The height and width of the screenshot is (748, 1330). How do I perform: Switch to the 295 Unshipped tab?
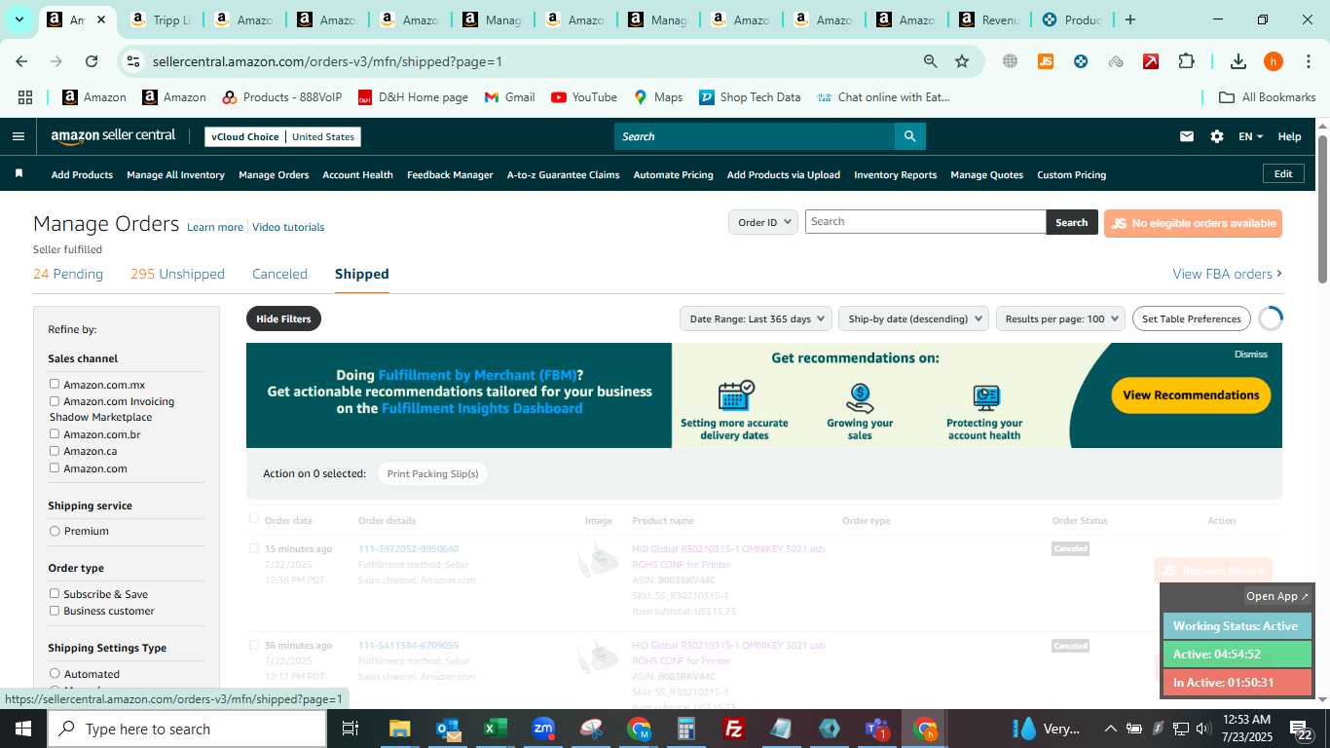[x=177, y=274]
